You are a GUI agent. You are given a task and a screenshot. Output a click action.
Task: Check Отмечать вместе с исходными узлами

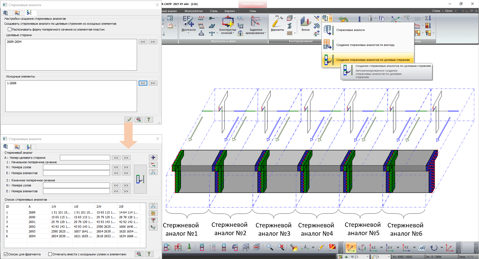point(50,254)
